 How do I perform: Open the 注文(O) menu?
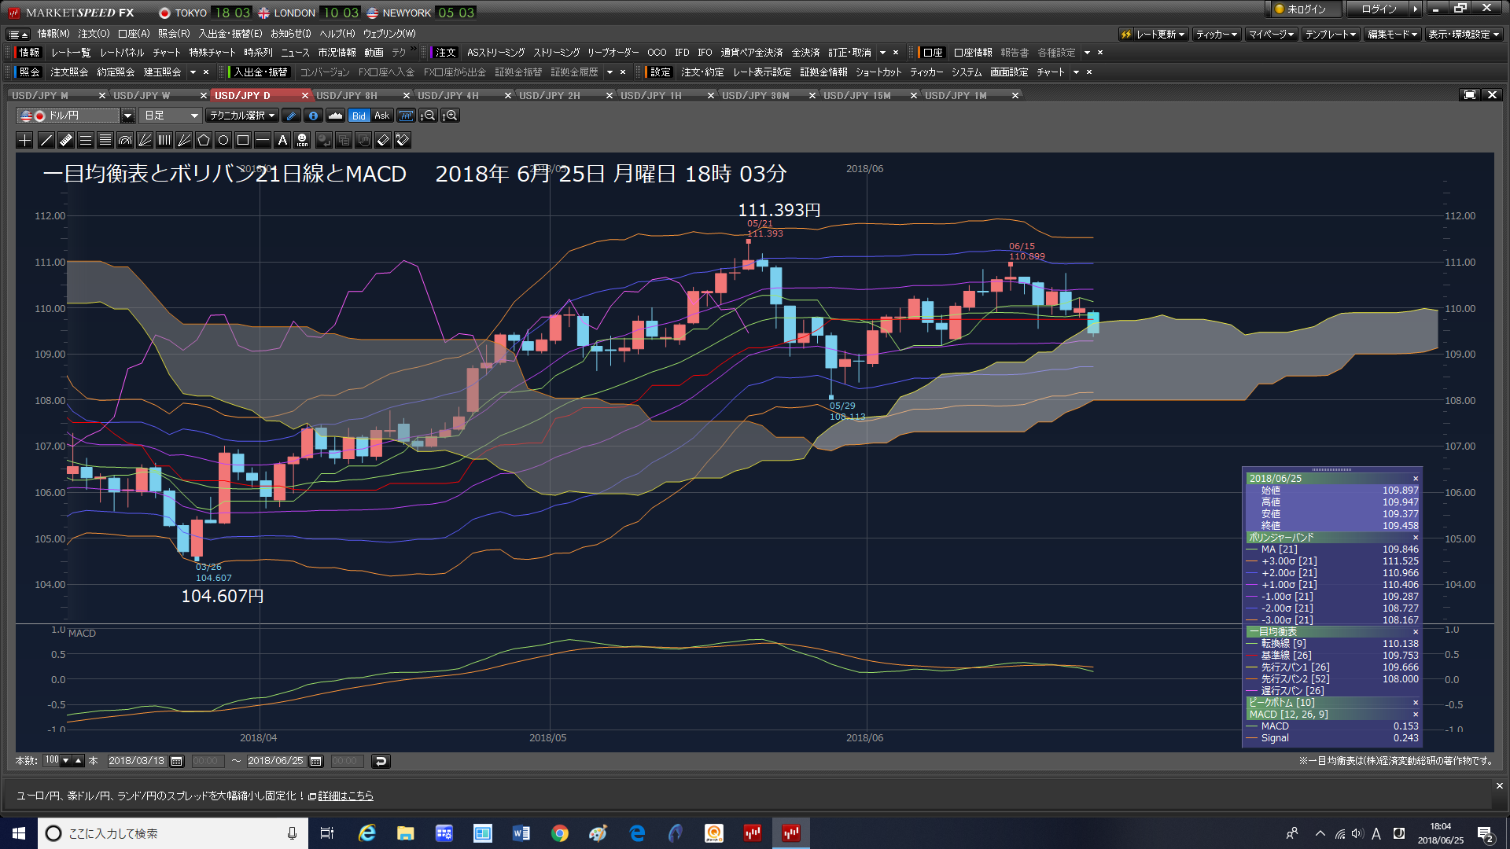(94, 34)
